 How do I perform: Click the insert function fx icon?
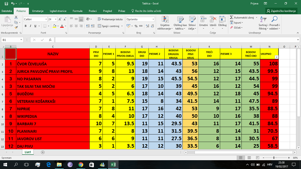[x=50, y=40]
